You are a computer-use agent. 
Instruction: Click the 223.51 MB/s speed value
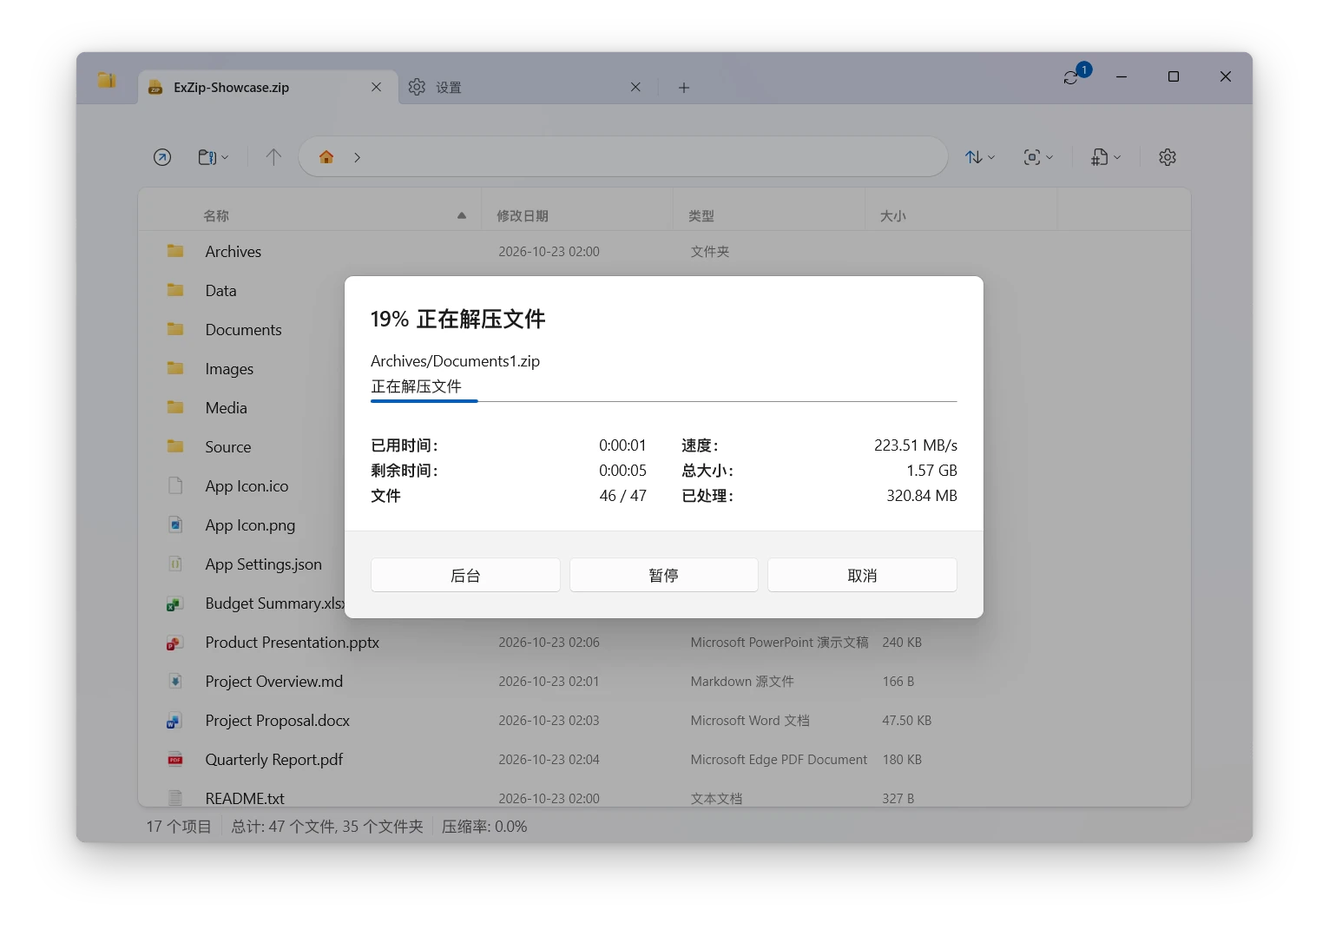pos(915,445)
